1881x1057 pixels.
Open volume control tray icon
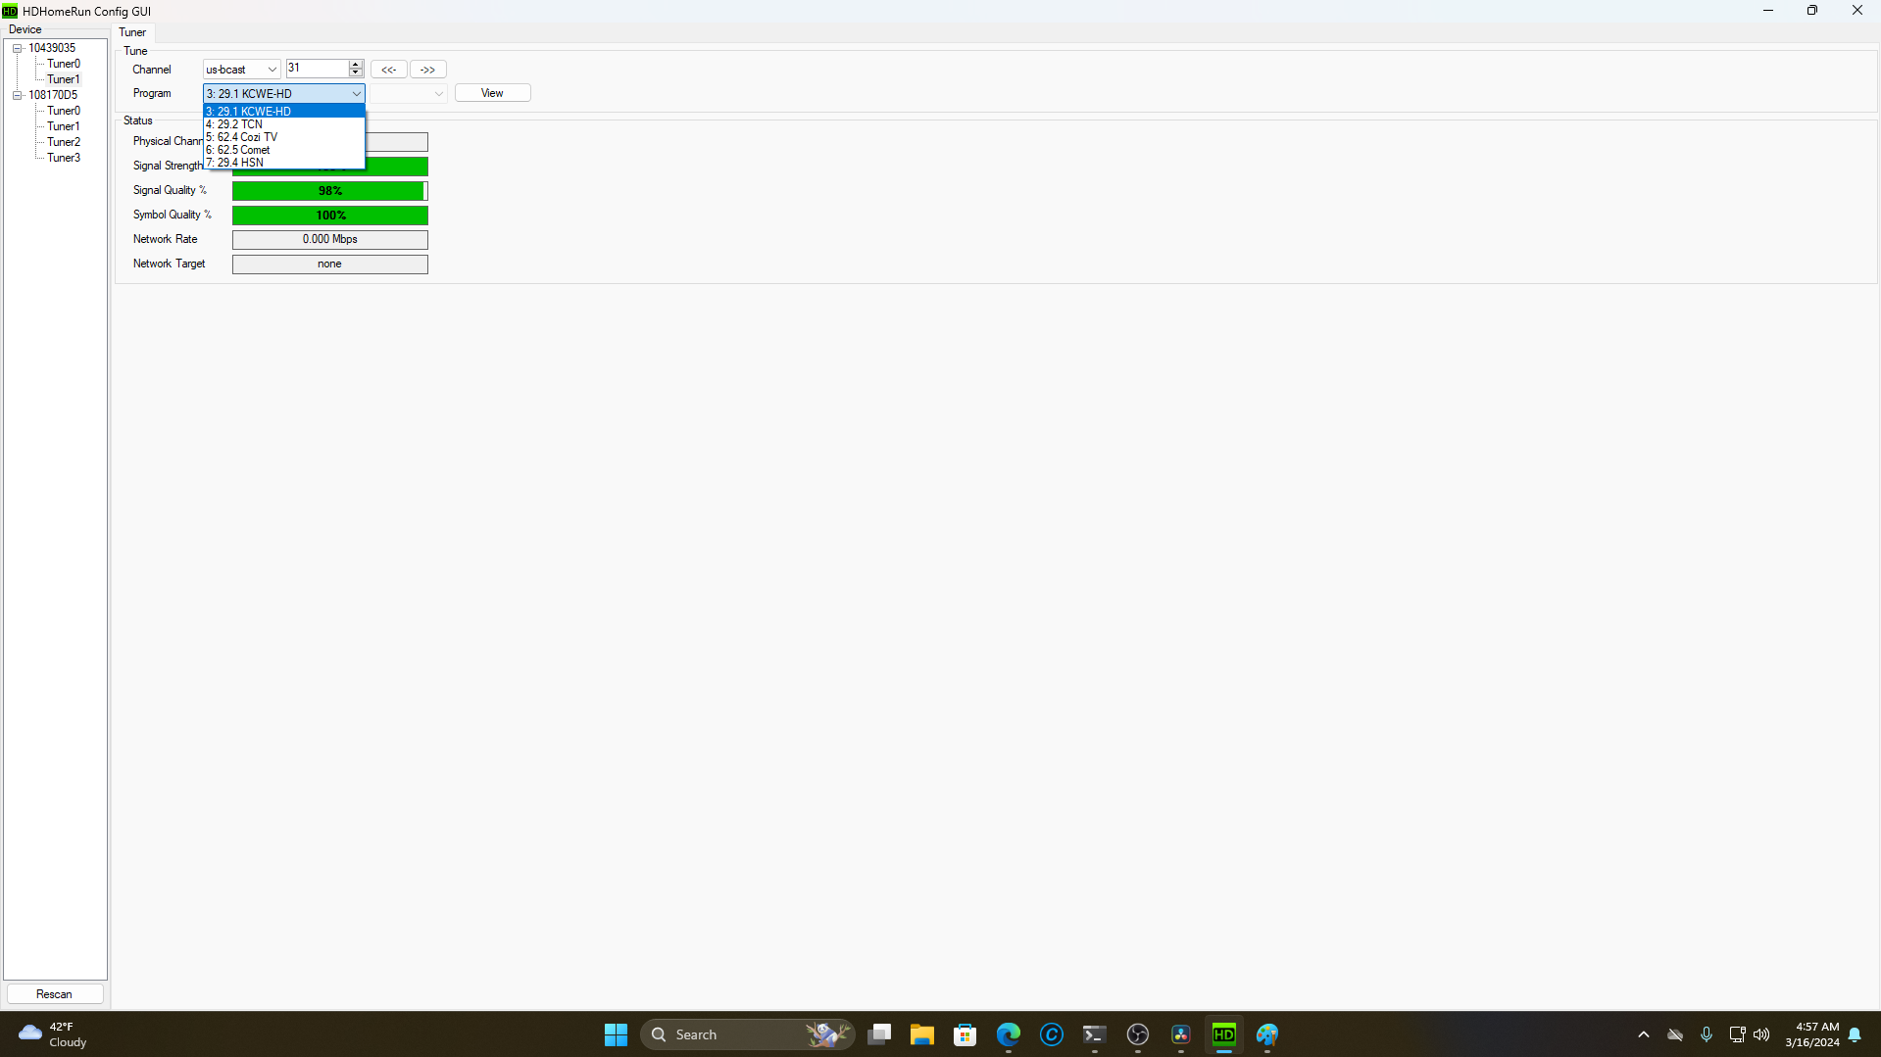(1761, 1034)
